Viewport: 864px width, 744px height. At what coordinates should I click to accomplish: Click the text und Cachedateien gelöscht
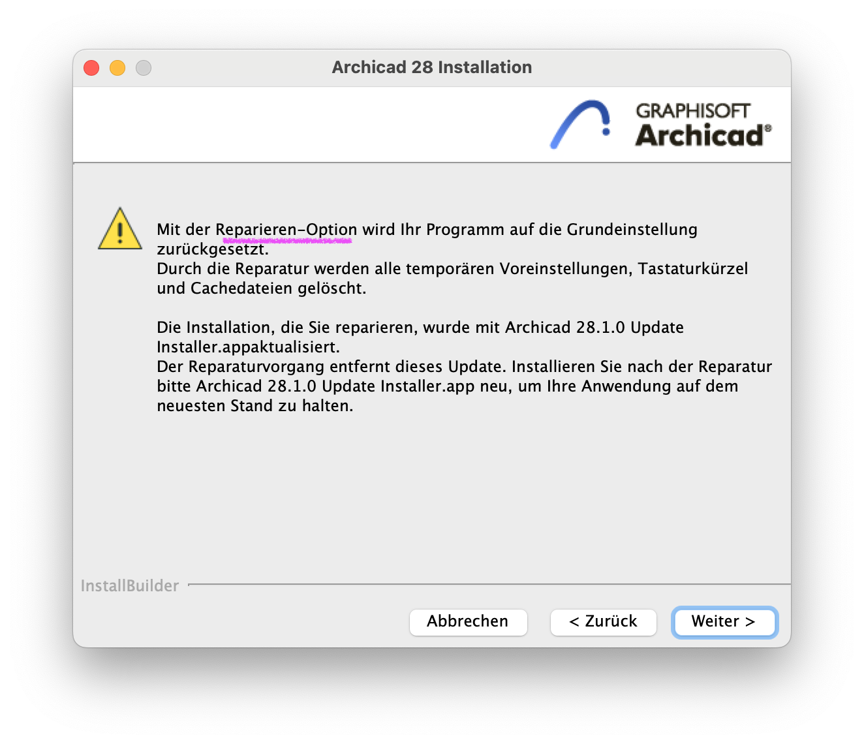tap(262, 288)
